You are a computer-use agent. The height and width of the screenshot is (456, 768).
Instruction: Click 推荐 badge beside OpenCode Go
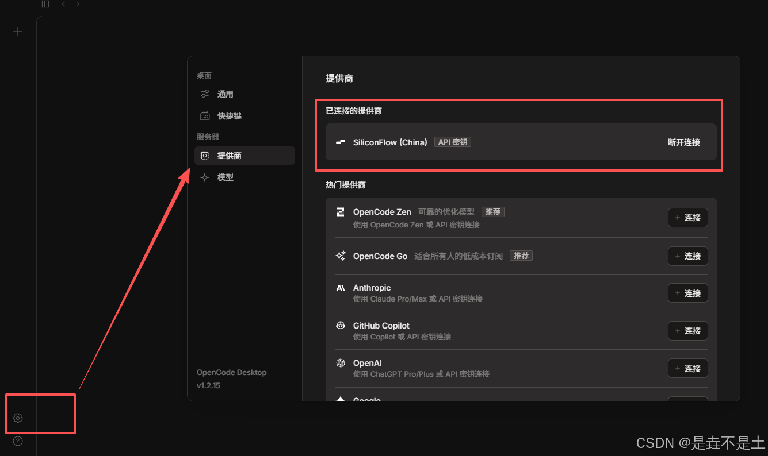click(521, 256)
